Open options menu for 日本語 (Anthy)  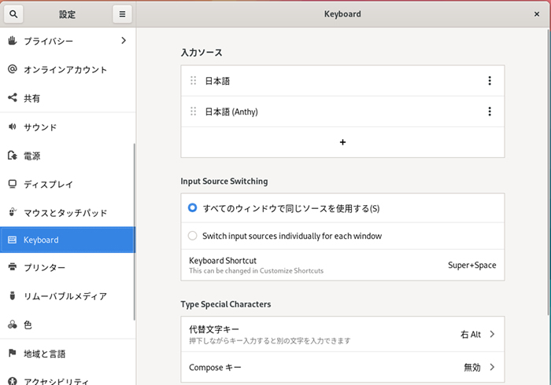tap(490, 112)
